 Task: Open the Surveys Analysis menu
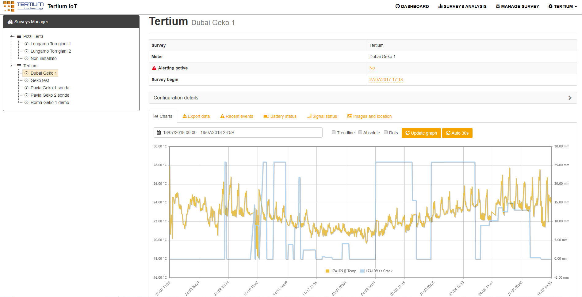coord(462,6)
